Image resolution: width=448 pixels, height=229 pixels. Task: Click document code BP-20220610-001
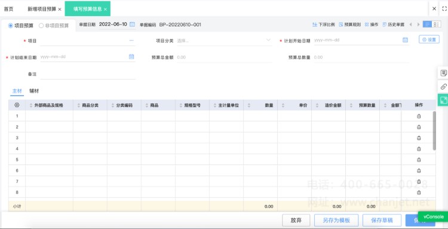(180, 25)
